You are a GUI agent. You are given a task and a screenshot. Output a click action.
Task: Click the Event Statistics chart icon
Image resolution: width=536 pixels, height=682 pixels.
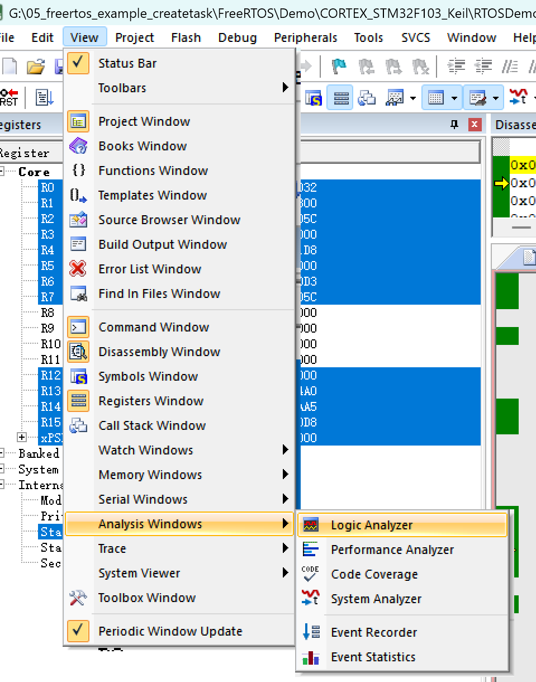tap(311, 657)
